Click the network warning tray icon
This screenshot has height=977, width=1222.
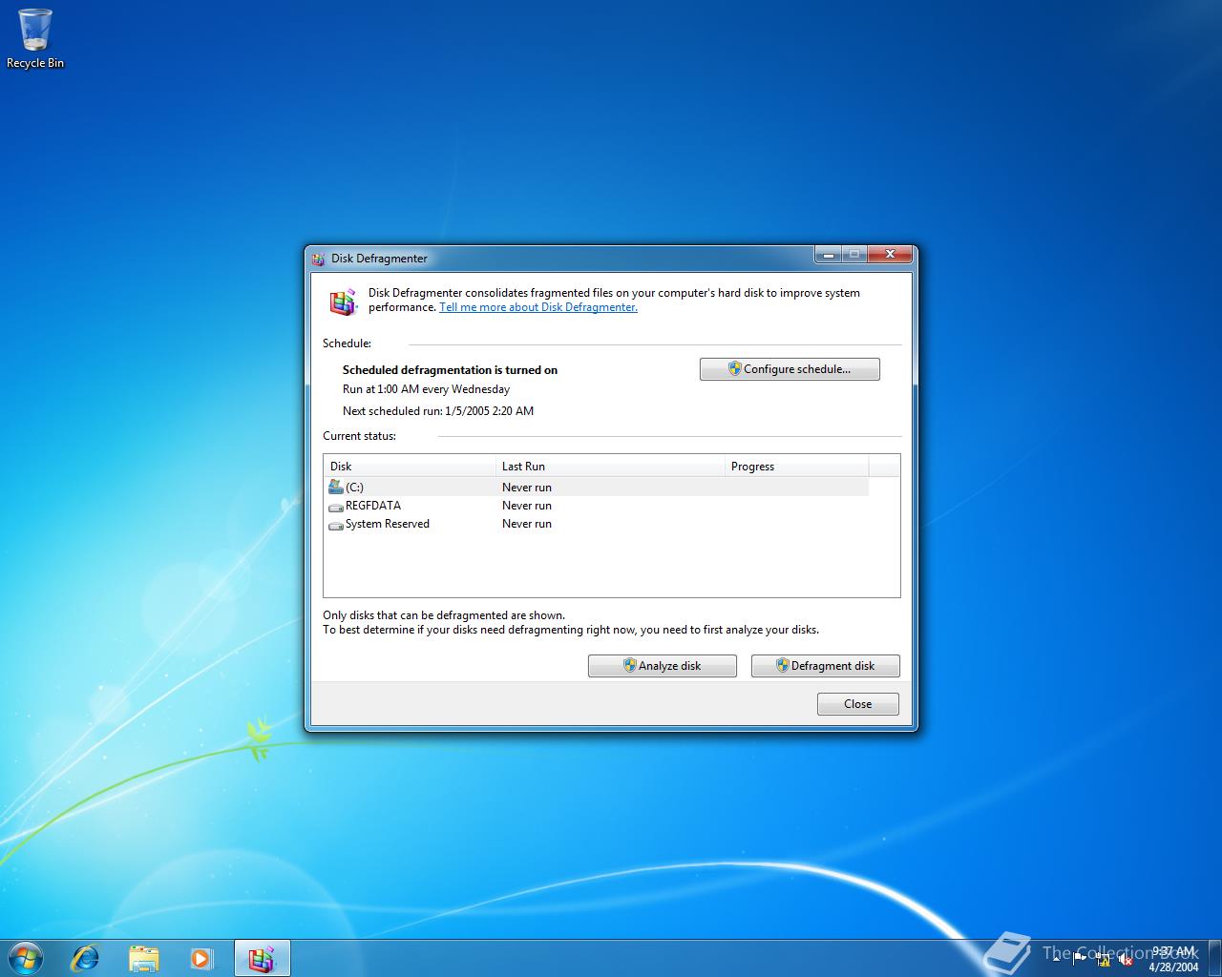pos(1103,960)
